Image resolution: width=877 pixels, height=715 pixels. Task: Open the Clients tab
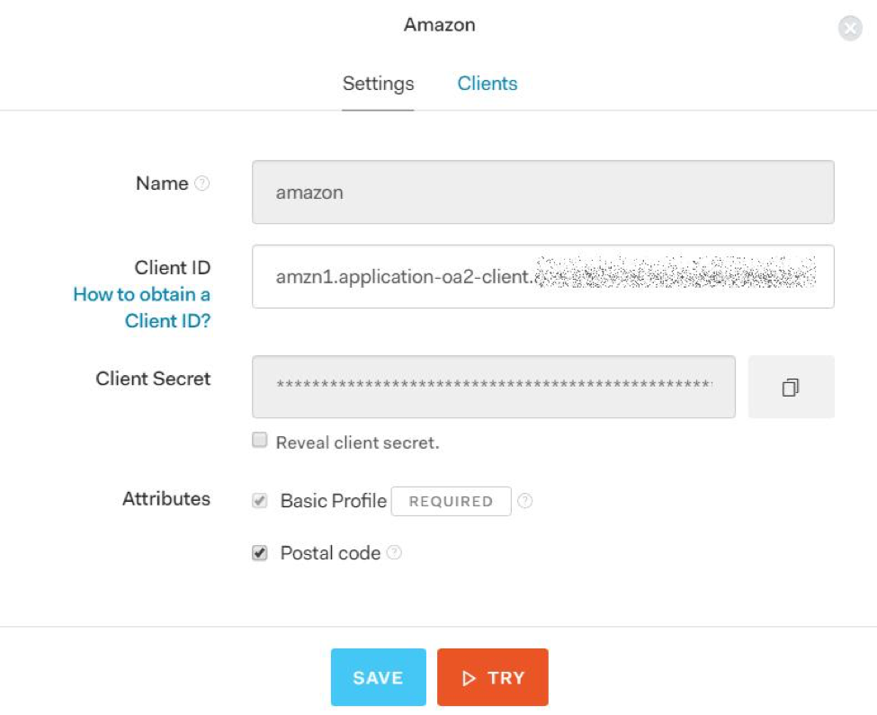coord(487,84)
